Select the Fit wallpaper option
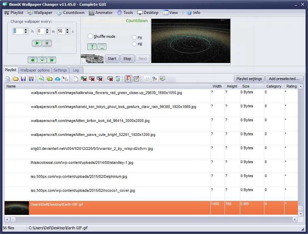The height and width of the screenshot is (234, 308). pyautogui.click(x=134, y=38)
